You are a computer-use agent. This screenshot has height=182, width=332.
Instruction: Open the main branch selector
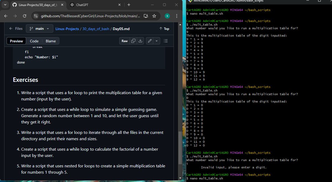pos(39,28)
